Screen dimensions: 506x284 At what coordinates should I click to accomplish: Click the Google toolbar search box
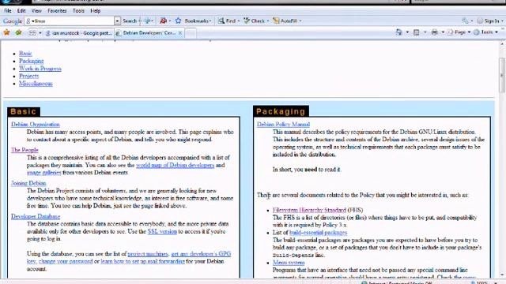[70, 21]
